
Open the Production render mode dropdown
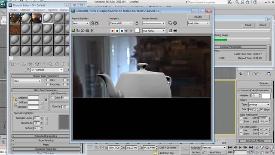click(x=198, y=23)
